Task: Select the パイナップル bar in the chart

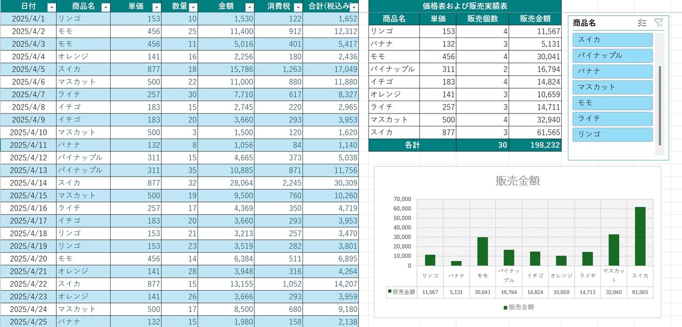Action: [x=509, y=258]
